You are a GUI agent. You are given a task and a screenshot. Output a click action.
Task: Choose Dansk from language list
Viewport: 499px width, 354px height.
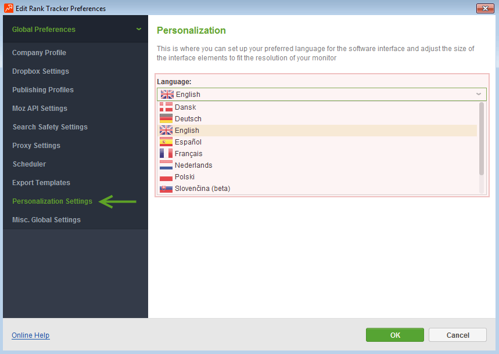(318, 107)
